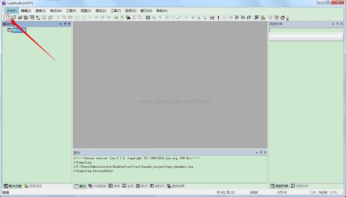This screenshot has height=197, width=346.
Task: Click the first Open folder icon
Action: pyautogui.click(x=20, y=17)
